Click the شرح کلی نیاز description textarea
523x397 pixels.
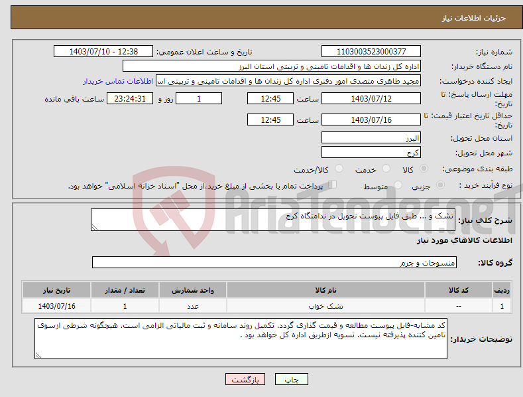coord(273,220)
